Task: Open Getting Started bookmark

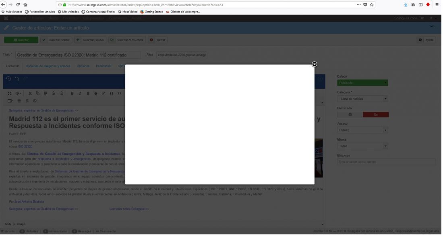Action: 152,12
